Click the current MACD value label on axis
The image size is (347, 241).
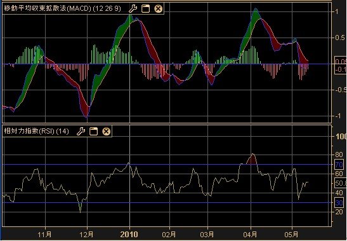(x=341, y=62)
